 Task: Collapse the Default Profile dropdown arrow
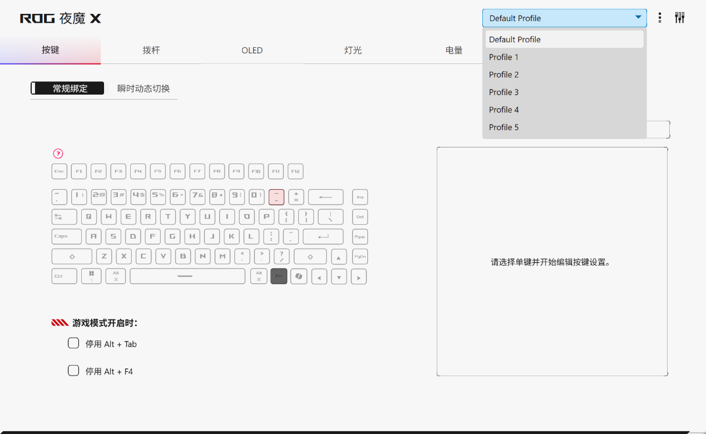pyautogui.click(x=638, y=18)
